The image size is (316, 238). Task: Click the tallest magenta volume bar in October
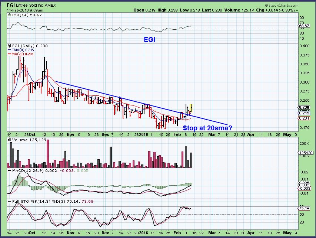[48, 154]
